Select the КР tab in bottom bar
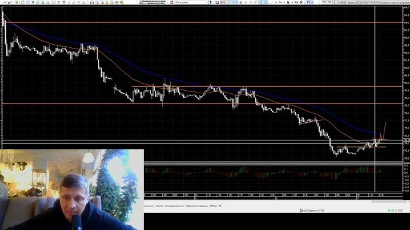 coord(220,206)
